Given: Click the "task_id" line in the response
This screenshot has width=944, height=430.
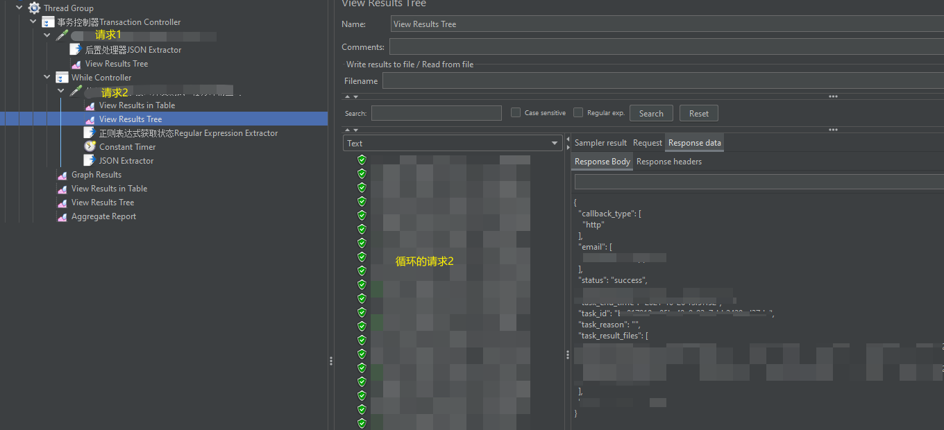Looking at the screenshot, I should (x=676, y=313).
